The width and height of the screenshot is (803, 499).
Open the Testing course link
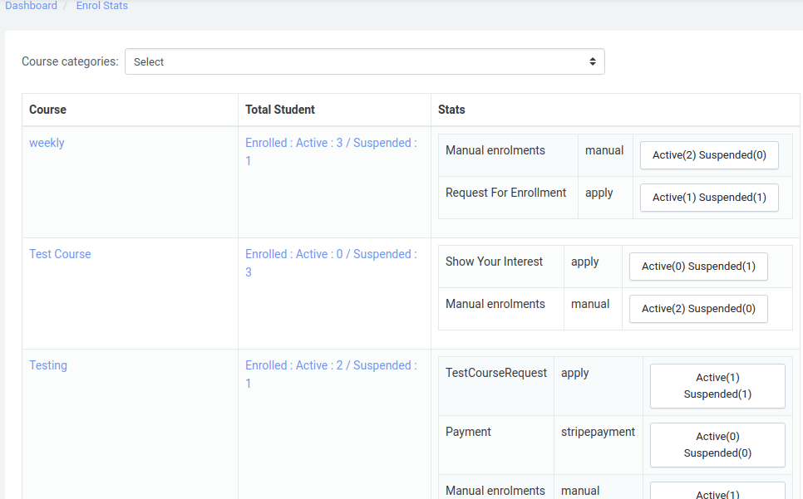tap(48, 365)
